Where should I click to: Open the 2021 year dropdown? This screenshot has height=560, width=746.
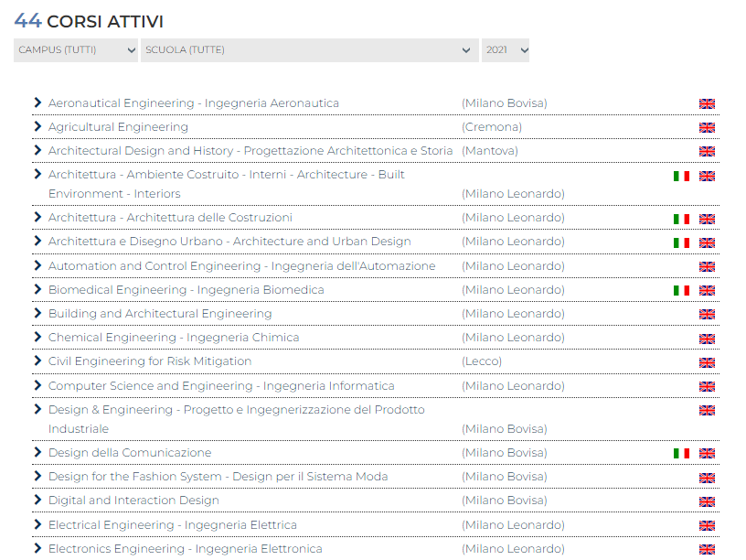pos(506,50)
